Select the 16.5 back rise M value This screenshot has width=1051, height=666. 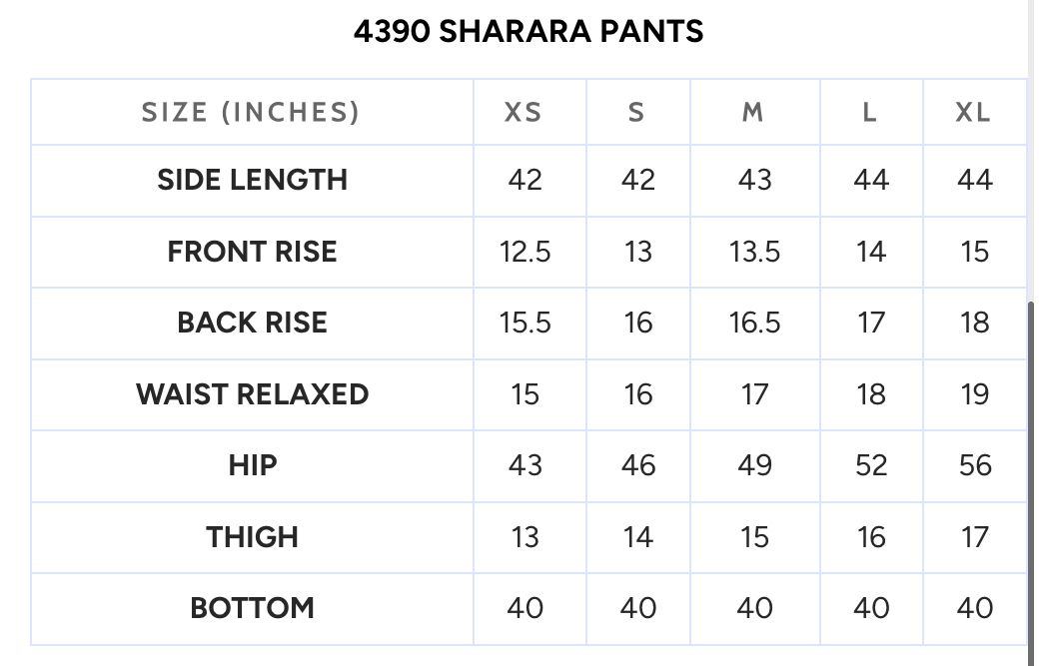click(x=754, y=324)
